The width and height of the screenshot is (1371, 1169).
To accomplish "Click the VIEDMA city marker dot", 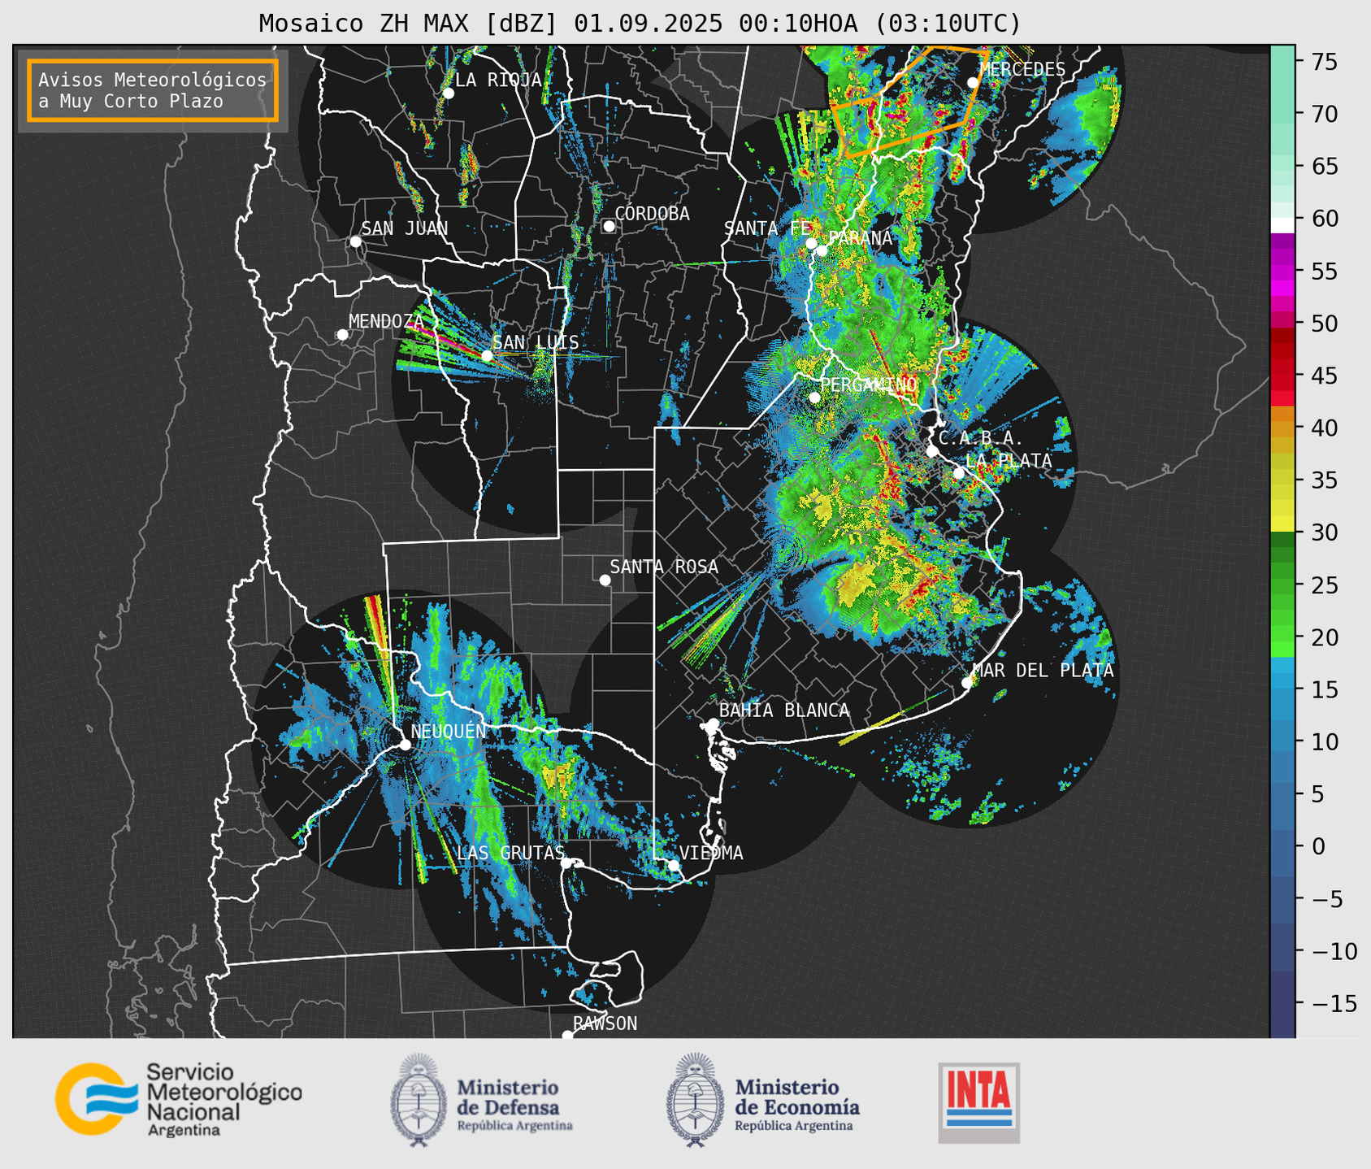I will tap(673, 865).
